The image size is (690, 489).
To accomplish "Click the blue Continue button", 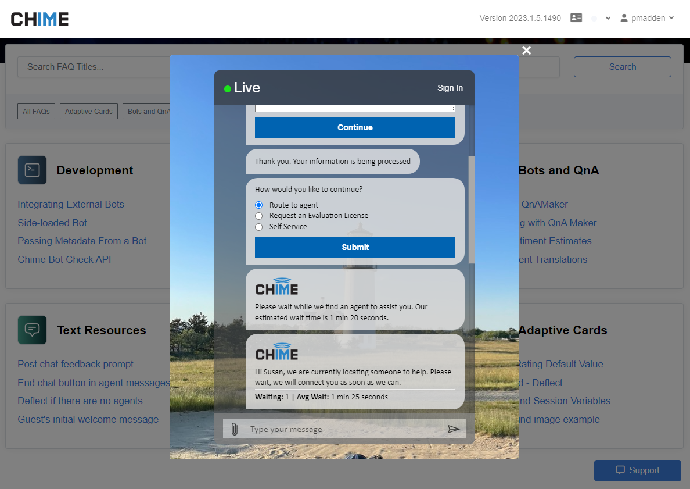I will click(x=355, y=127).
